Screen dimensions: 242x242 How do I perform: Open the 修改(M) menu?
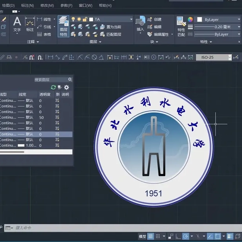tap(47, 6)
